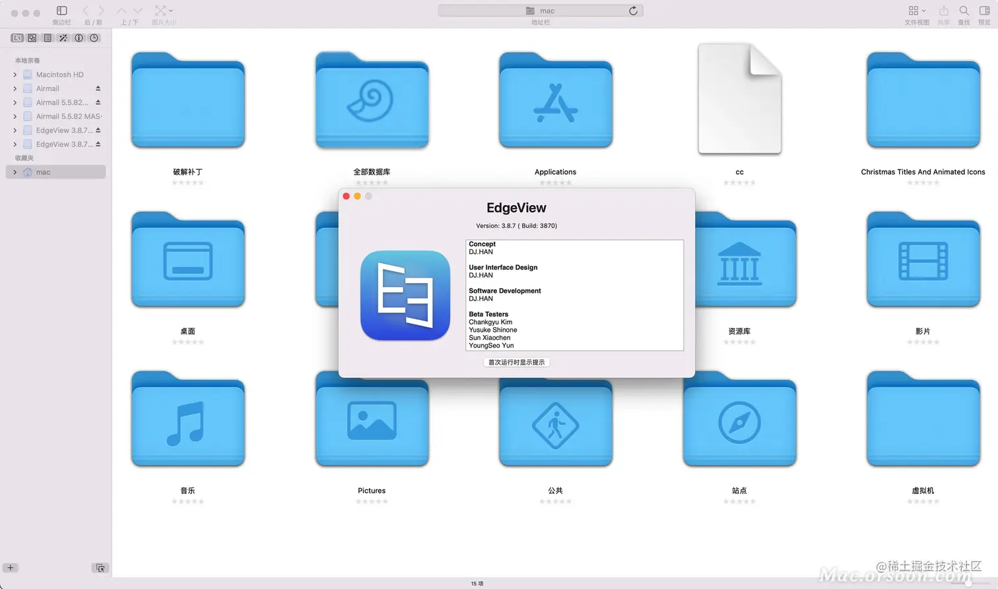Select the file browser sidebar tab
Screen dimensions: 998x589
point(17,38)
